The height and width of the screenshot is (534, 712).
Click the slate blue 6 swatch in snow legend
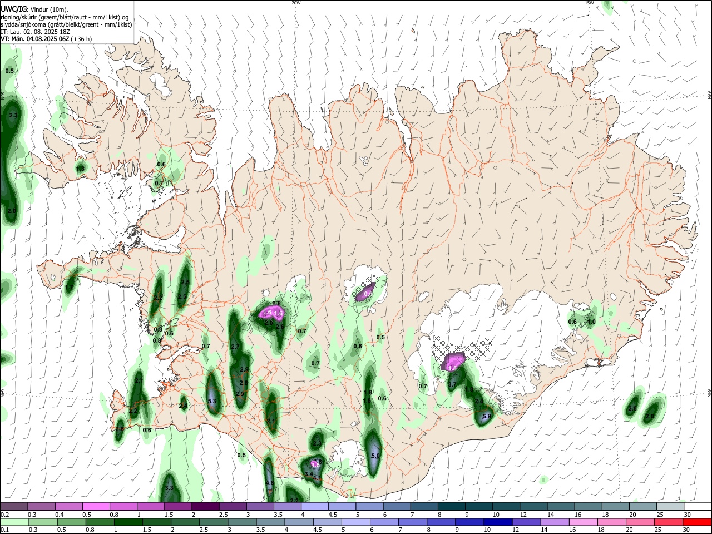pyautogui.click(x=396, y=507)
